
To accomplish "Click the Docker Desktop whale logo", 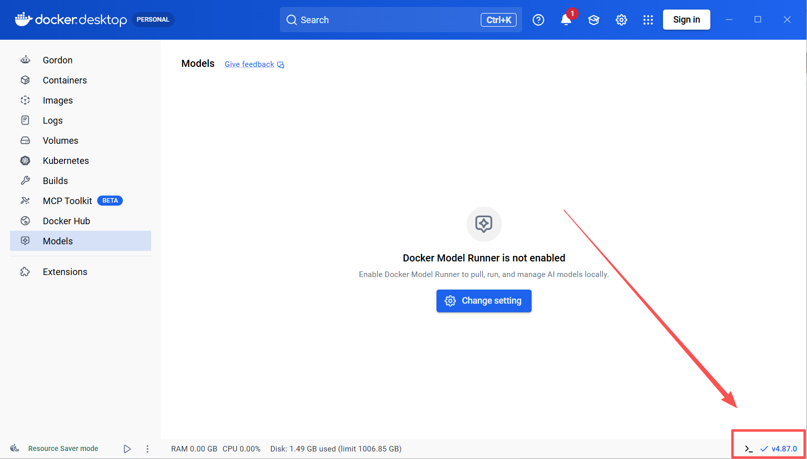I will click(x=24, y=19).
